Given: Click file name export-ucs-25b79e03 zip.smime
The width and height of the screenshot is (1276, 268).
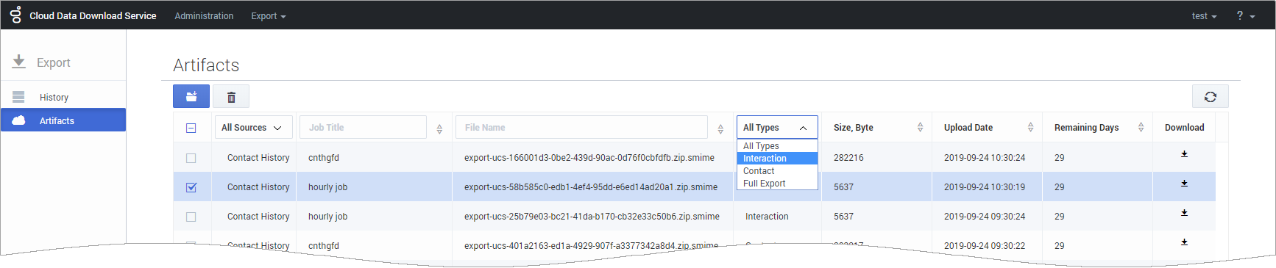Looking at the screenshot, I should [x=592, y=217].
